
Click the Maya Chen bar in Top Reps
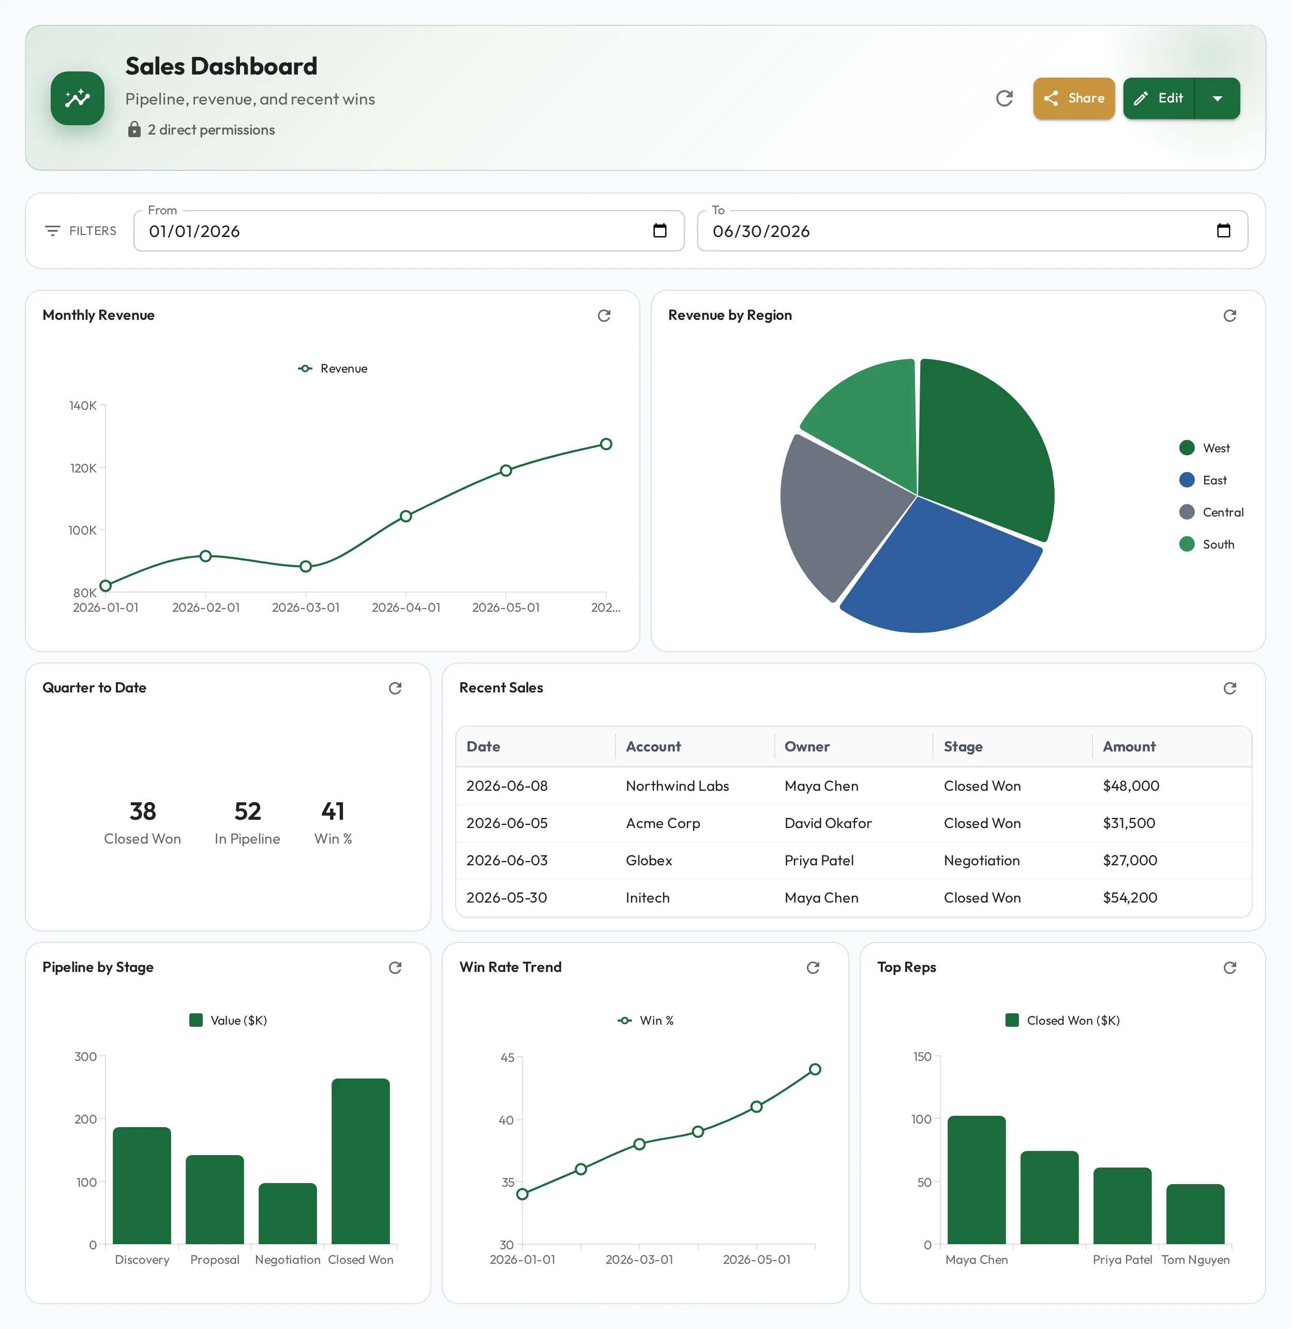pyautogui.click(x=977, y=1179)
